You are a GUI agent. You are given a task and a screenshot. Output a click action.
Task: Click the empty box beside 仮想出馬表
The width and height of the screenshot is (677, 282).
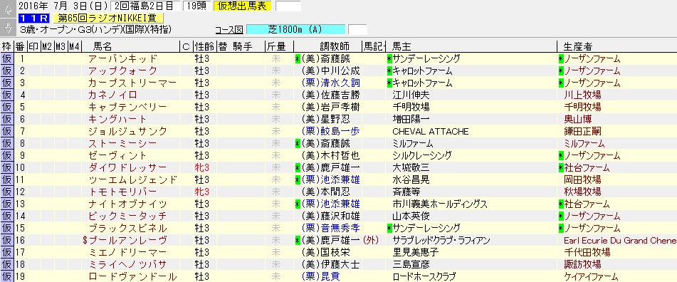click(x=288, y=6)
